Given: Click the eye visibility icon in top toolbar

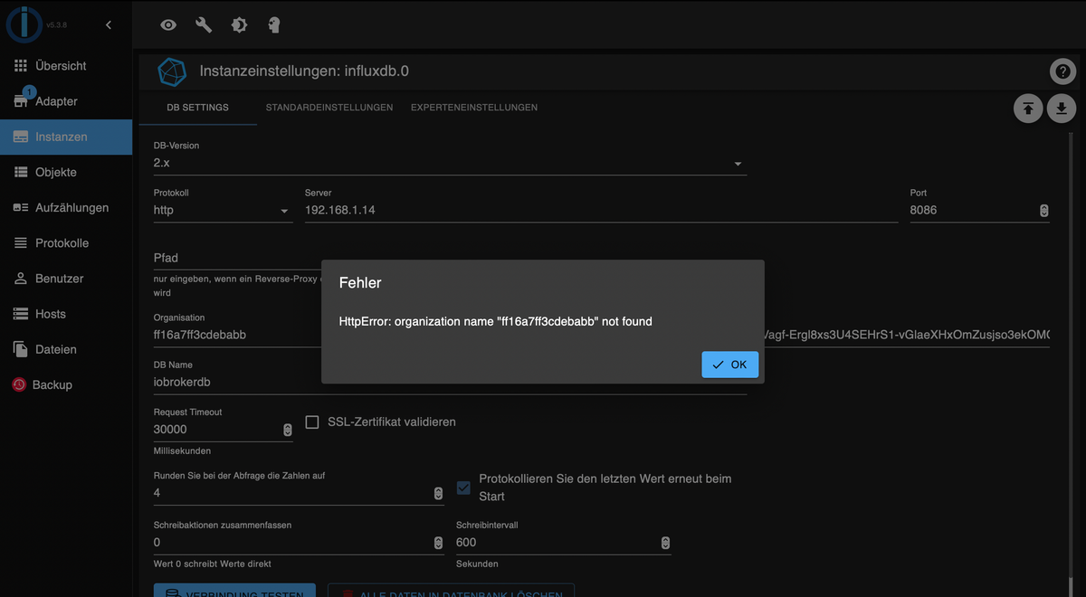Looking at the screenshot, I should [x=168, y=25].
